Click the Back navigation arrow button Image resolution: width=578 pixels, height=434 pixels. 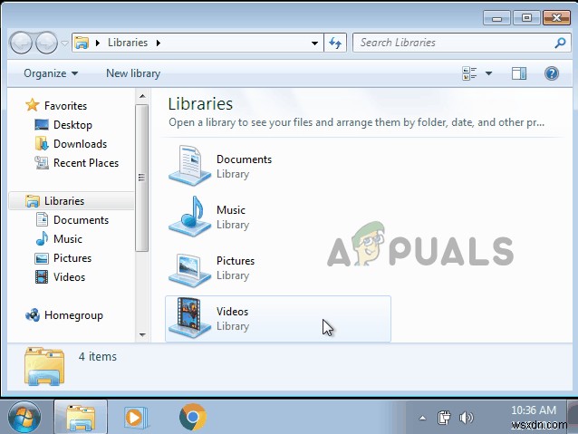[21, 43]
